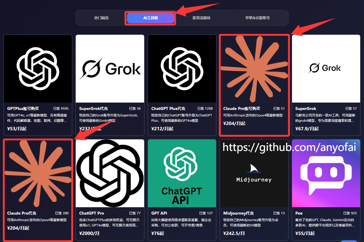Open the GPTPlus账号购买 product title
The width and height of the screenshot is (364, 242).
coord(23,108)
